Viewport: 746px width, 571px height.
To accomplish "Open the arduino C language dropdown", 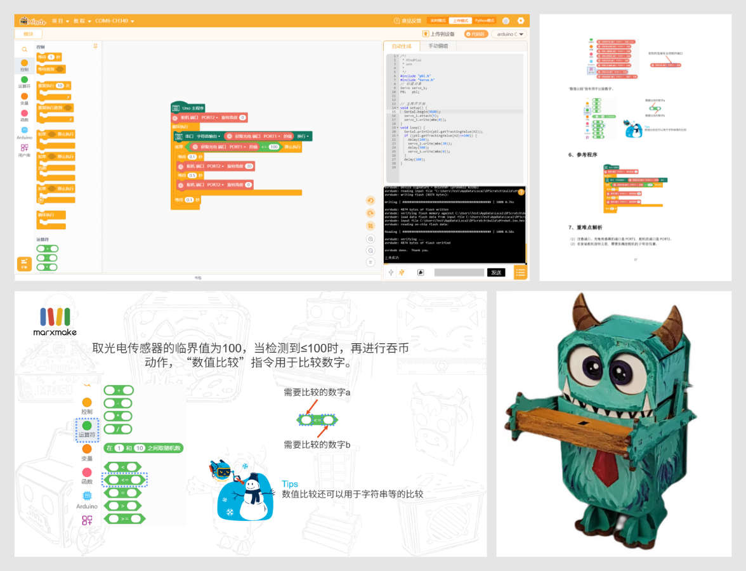I will (509, 34).
